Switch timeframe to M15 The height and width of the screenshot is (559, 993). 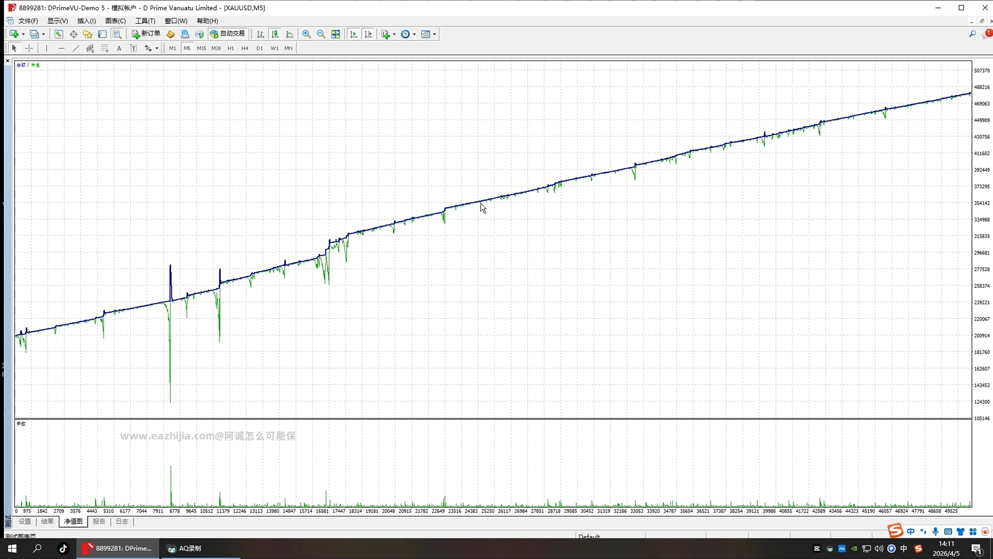(x=202, y=48)
